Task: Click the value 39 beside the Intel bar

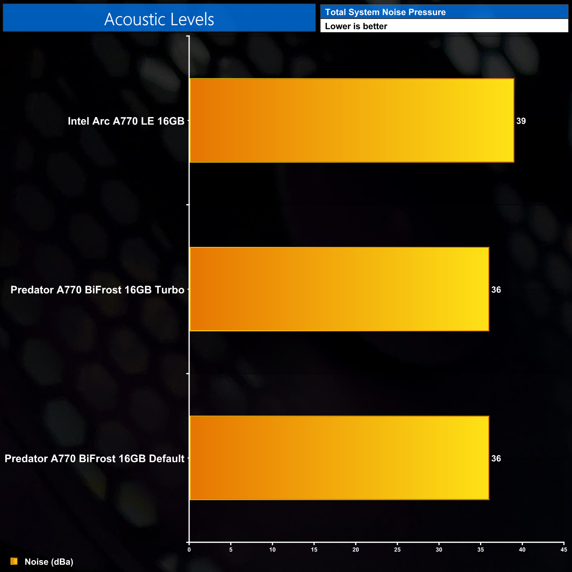Action: tap(521, 121)
